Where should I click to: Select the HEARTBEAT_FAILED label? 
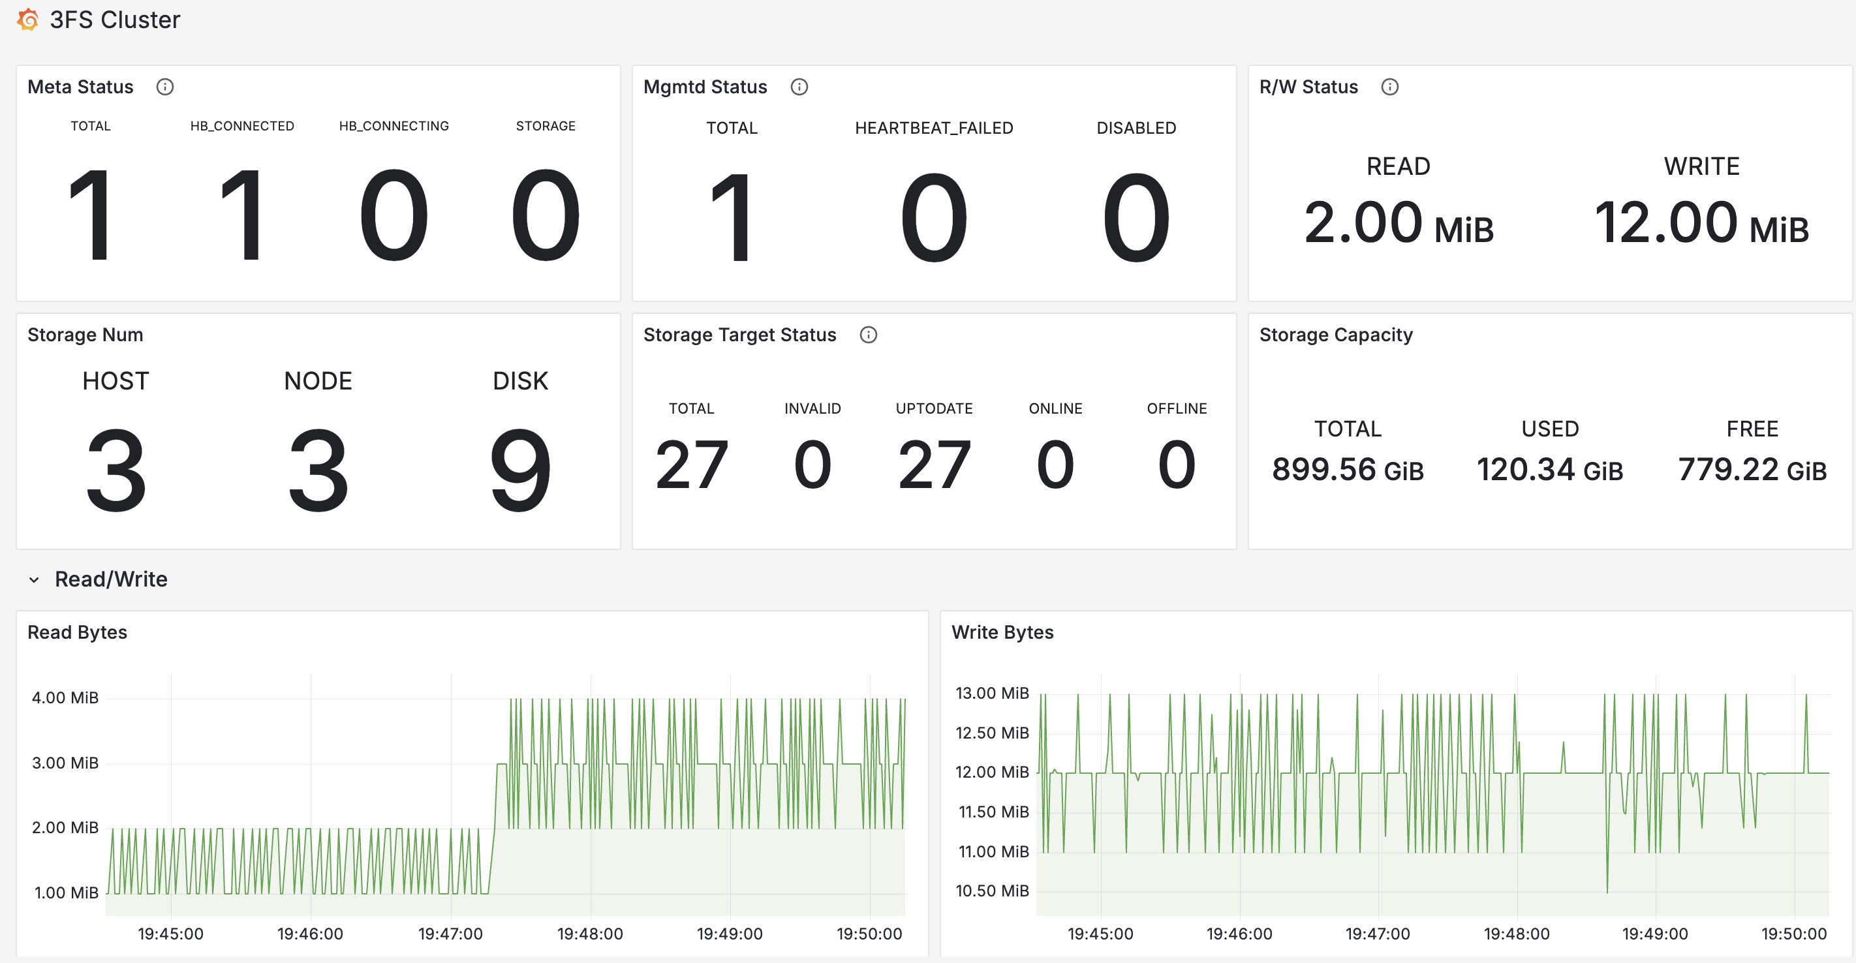point(934,129)
